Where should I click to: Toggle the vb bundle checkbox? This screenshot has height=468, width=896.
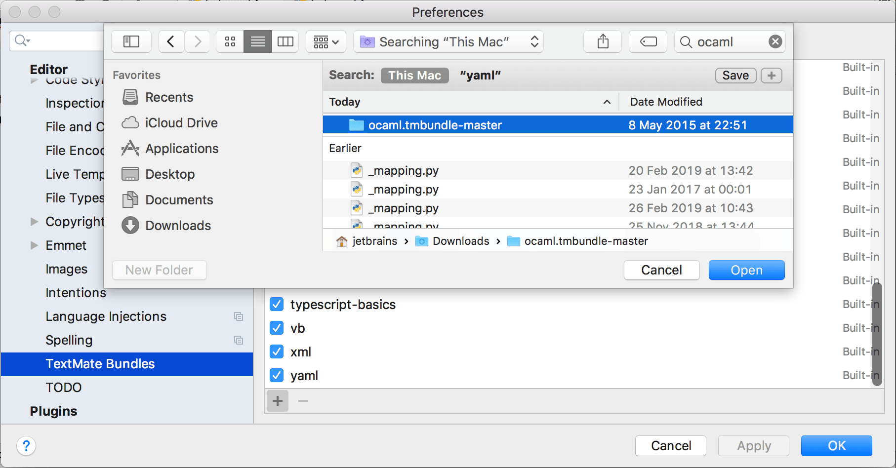click(x=277, y=328)
